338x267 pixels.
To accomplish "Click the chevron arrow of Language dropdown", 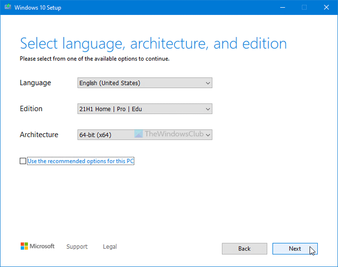I will (208, 83).
